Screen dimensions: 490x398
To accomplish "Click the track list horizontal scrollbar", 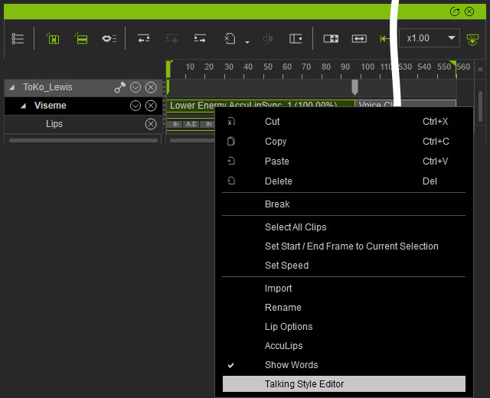I will click(83, 141).
